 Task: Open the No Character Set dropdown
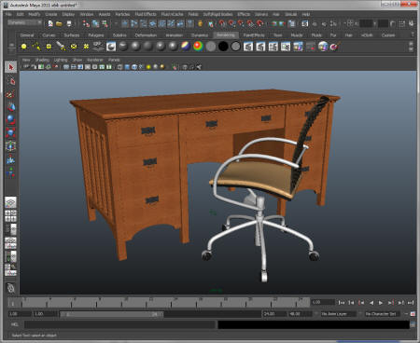[x=384, y=314]
